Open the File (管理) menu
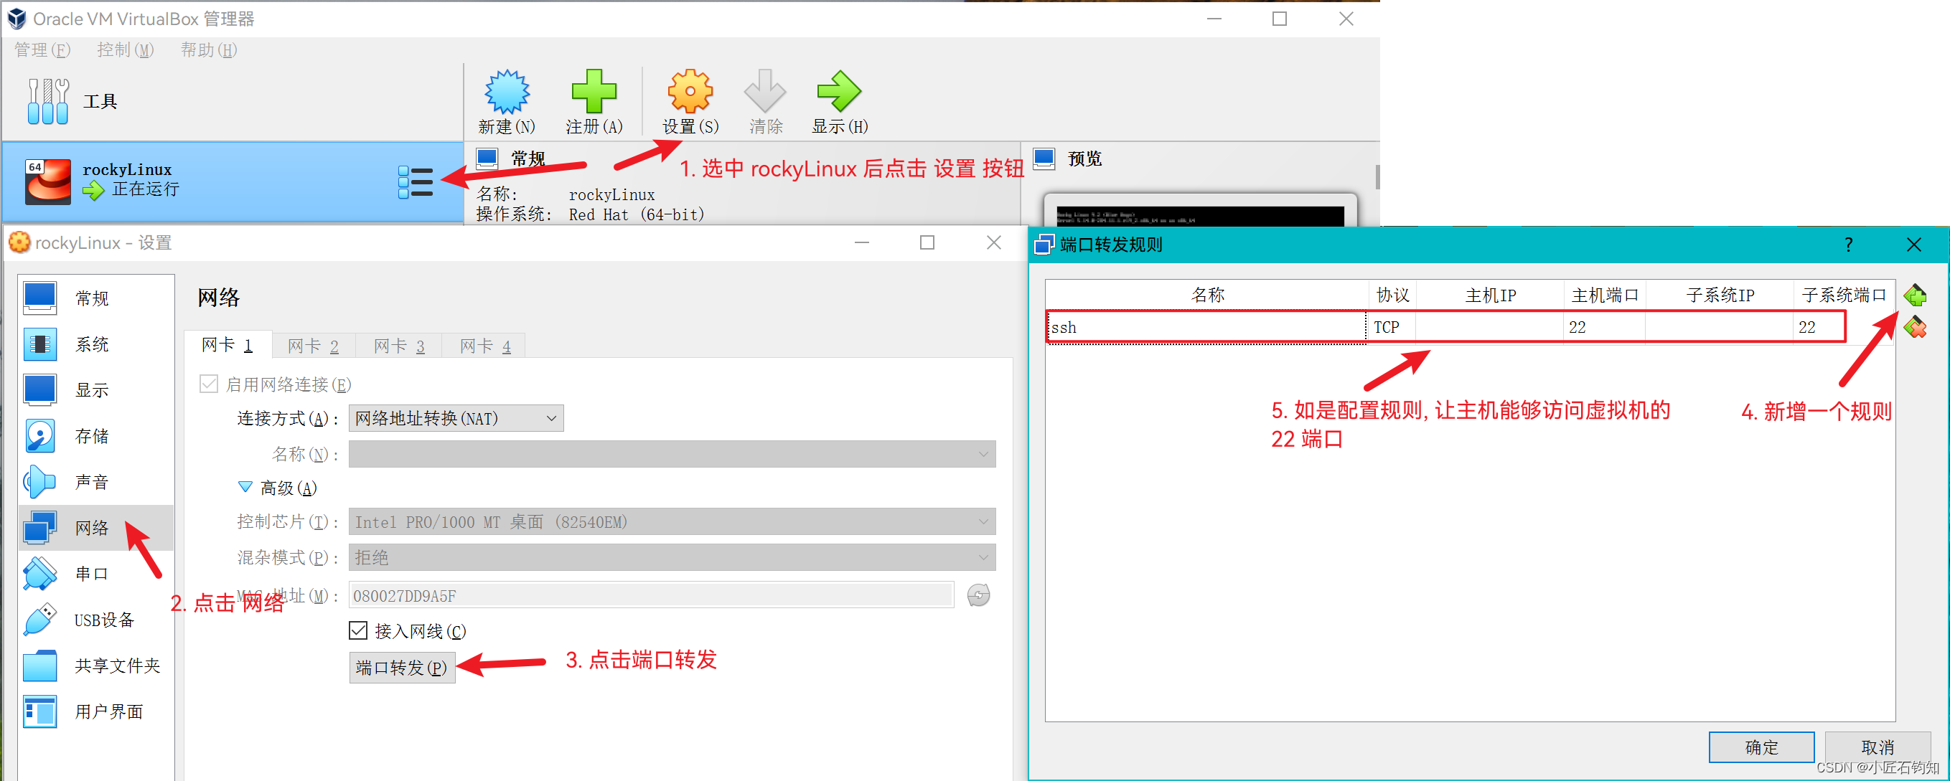The height and width of the screenshot is (781, 1950). point(42,50)
